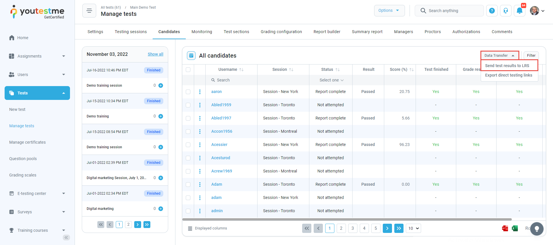This screenshot has height=245, width=553.
Task: Change rows per page dropdown showing 10
Action: [413, 228]
